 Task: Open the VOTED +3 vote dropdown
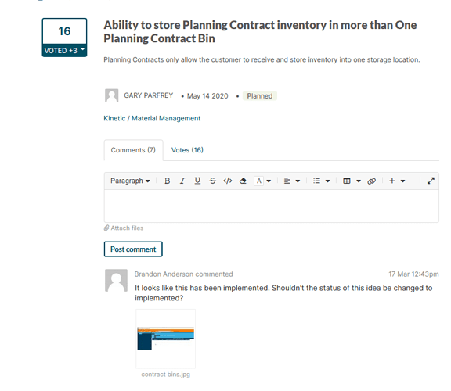click(x=64, y=51)
